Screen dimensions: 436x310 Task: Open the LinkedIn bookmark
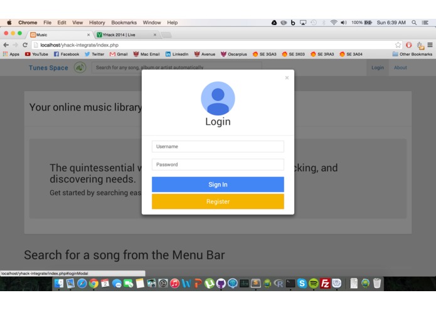click(177, 54)
